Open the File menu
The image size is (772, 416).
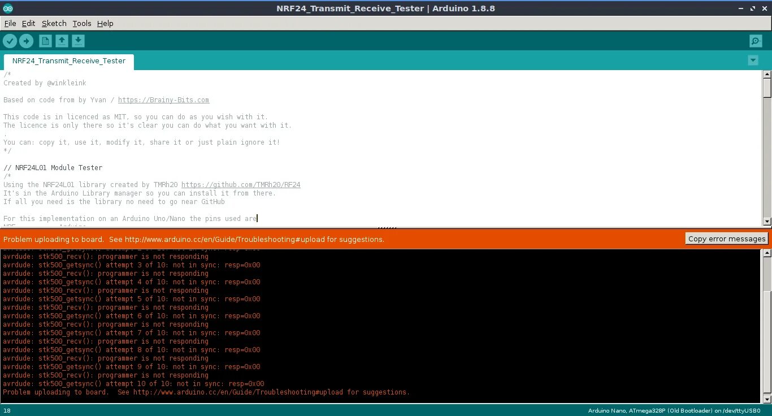[x=10, y=23]
